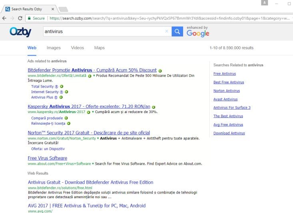Screen dimensions: 293x213
Task: Expand the dropdown arrow after about.com ad URL
Action: [x=93, y=164]
